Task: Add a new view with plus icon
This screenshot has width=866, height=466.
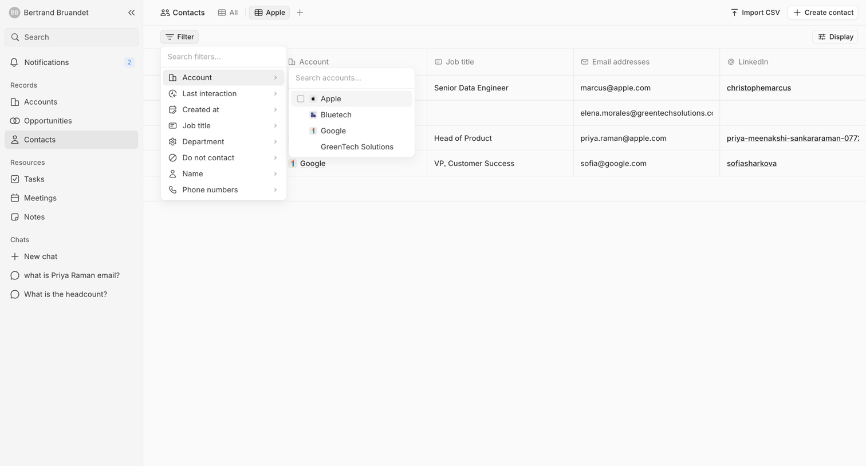Action: click(300, 13)
